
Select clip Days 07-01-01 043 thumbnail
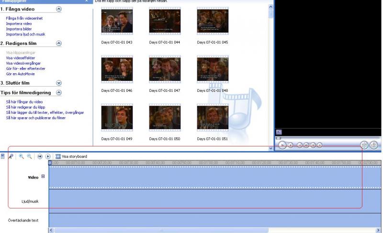117,21
